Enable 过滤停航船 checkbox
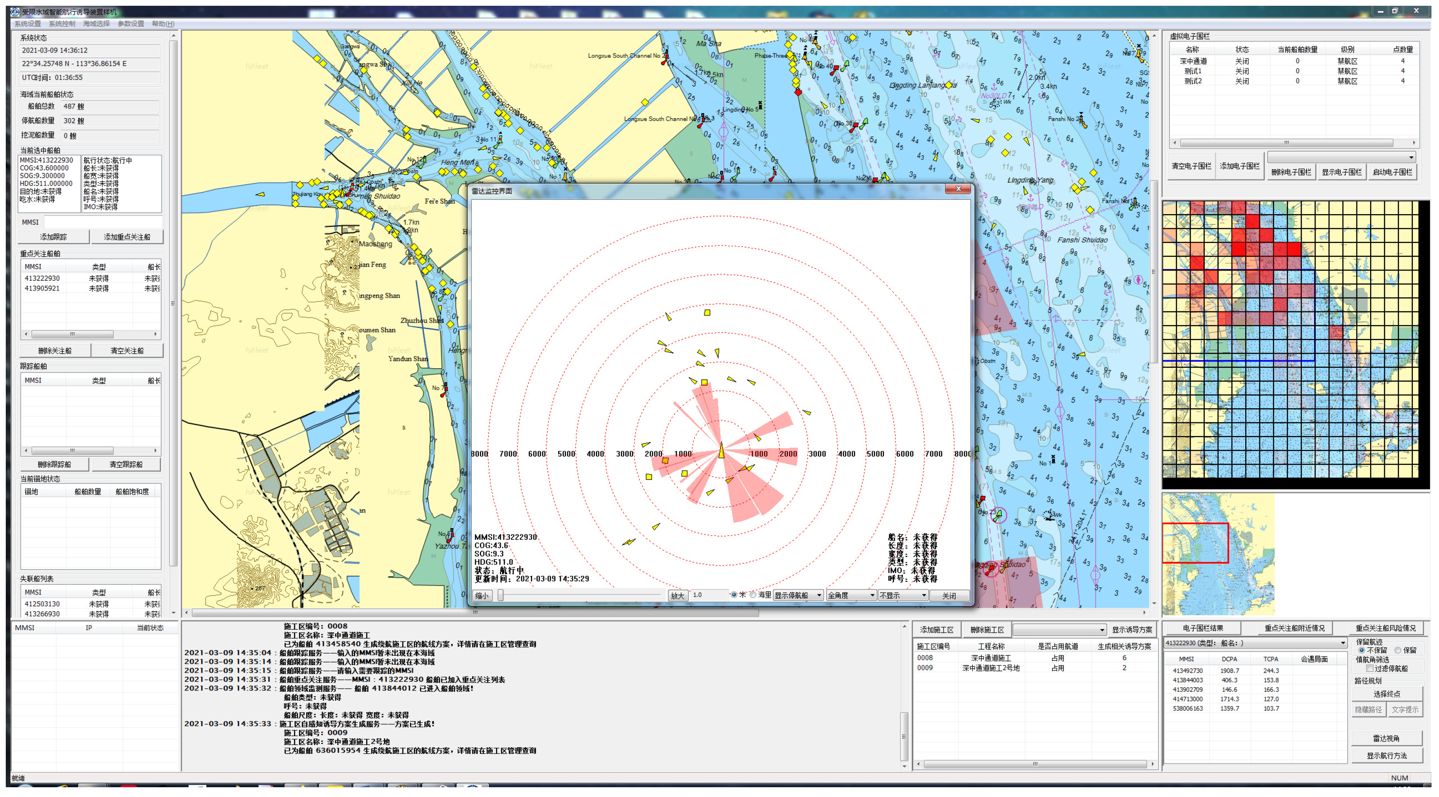The image size is (1439, 797). (x=1370, y=668)
